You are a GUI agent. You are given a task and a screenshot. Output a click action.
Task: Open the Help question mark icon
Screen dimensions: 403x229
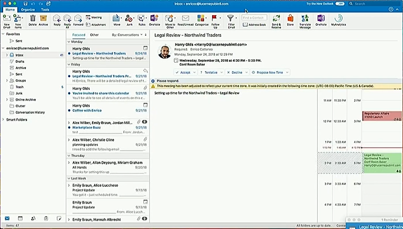coord(391,9)
